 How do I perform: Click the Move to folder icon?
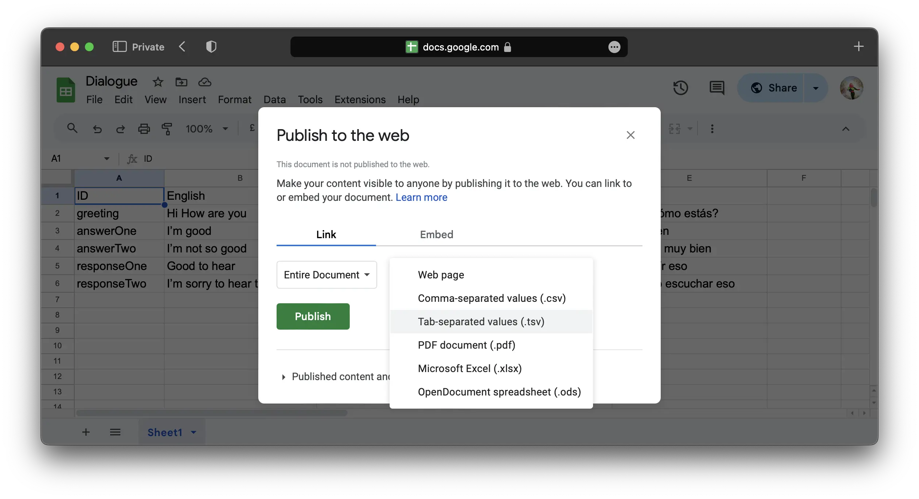pyautogui.click(x=181, y=82)
